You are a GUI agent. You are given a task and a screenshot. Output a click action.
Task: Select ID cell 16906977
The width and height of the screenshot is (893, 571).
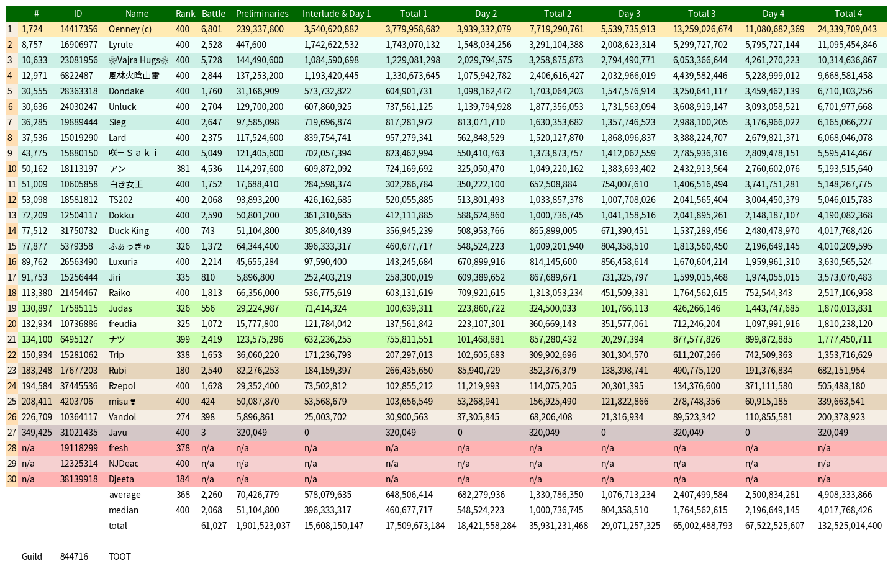coord(79,45)
